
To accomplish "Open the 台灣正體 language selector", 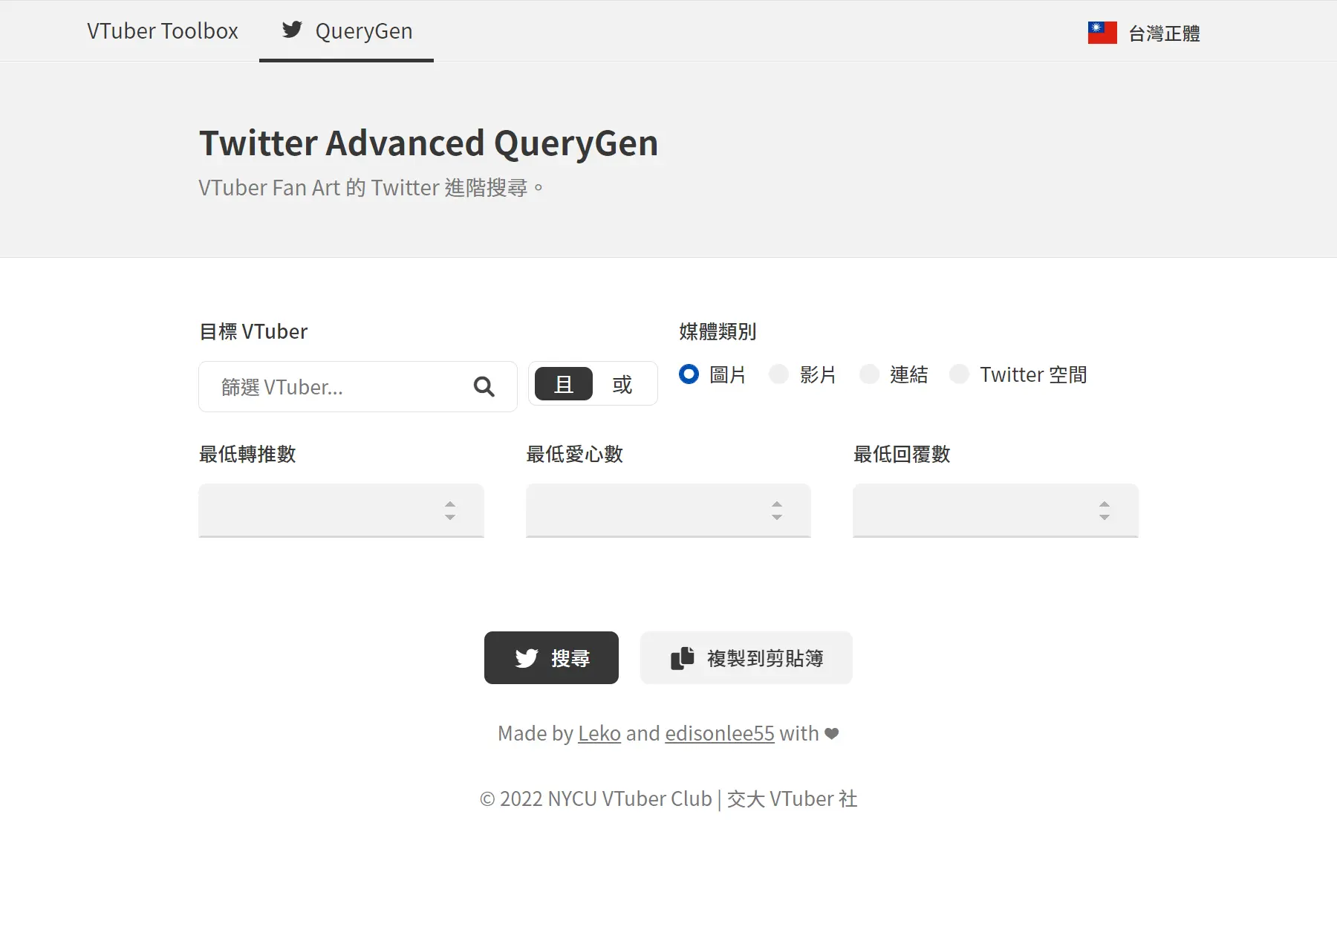I will pos(1163,33).
